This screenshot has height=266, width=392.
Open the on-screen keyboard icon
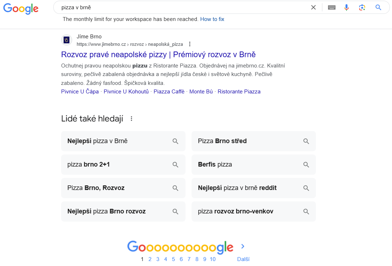332,7
